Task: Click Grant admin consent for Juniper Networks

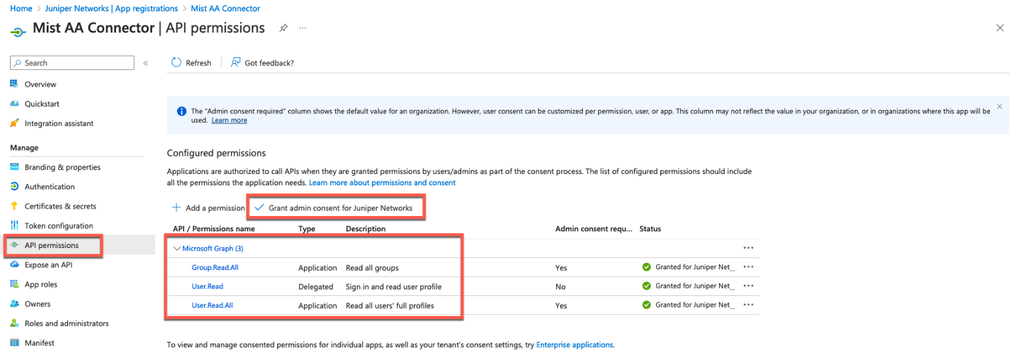Action: coord(340,208)
